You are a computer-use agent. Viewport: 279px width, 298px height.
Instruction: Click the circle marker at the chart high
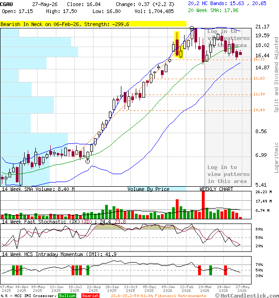pyautogui.click(x=192, y=28)
